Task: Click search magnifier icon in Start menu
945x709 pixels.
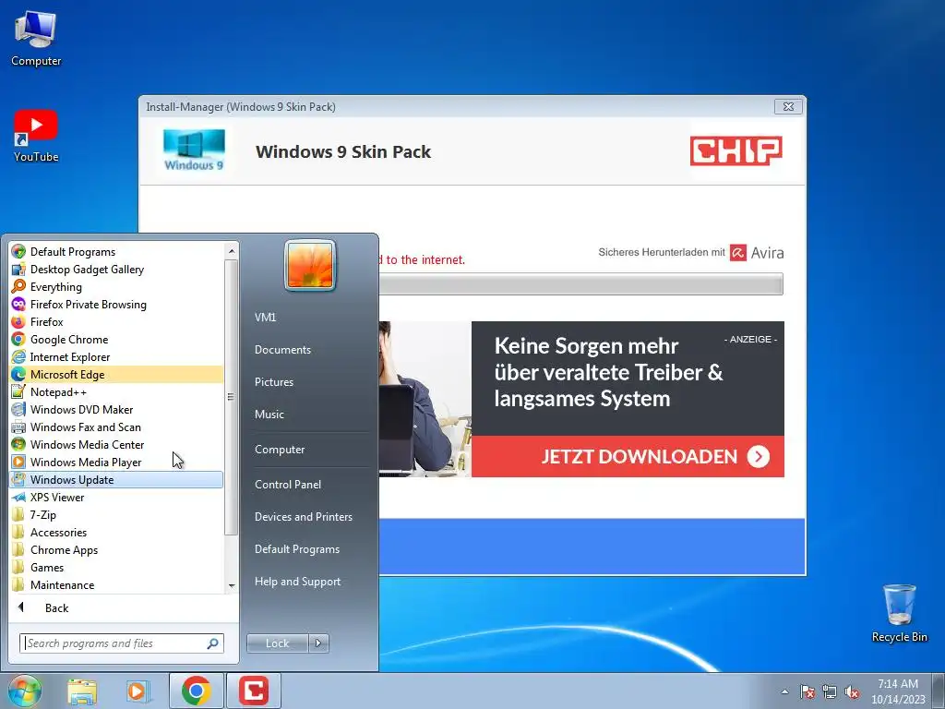Action: coord(212,643)
